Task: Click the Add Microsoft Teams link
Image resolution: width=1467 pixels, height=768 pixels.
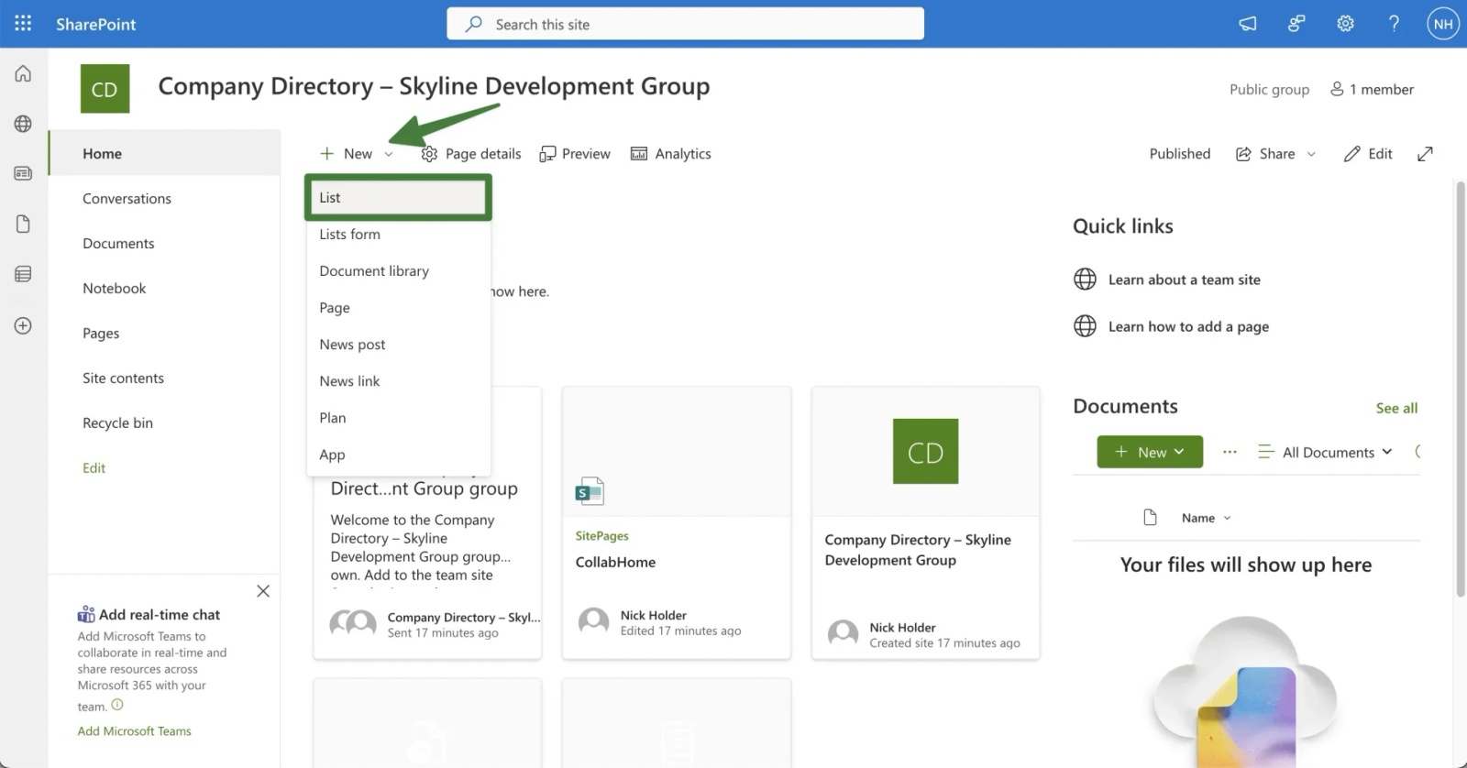Action: (134, 730)
